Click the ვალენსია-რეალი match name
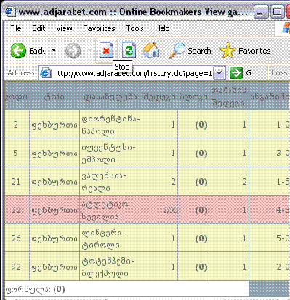Screen dimensions: 290x300 pos(104,182)
